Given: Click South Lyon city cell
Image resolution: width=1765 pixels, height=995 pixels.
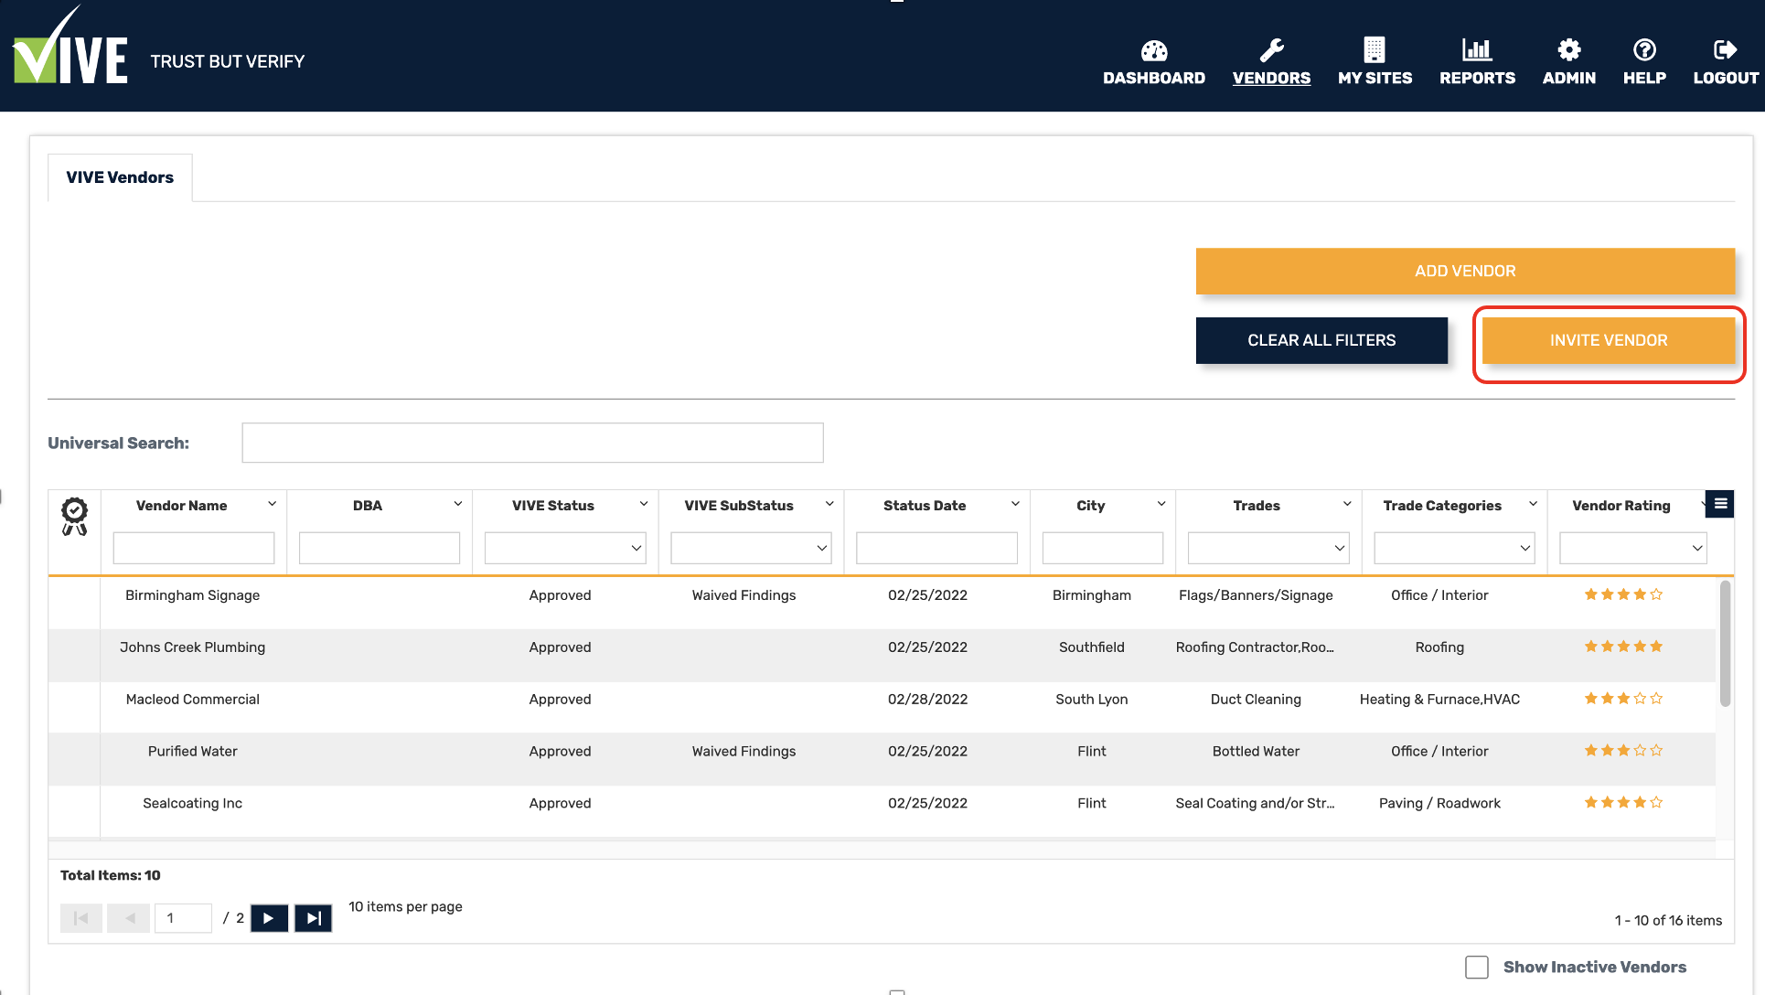Looking at the screenshot, I should (x=1091, y=700).
